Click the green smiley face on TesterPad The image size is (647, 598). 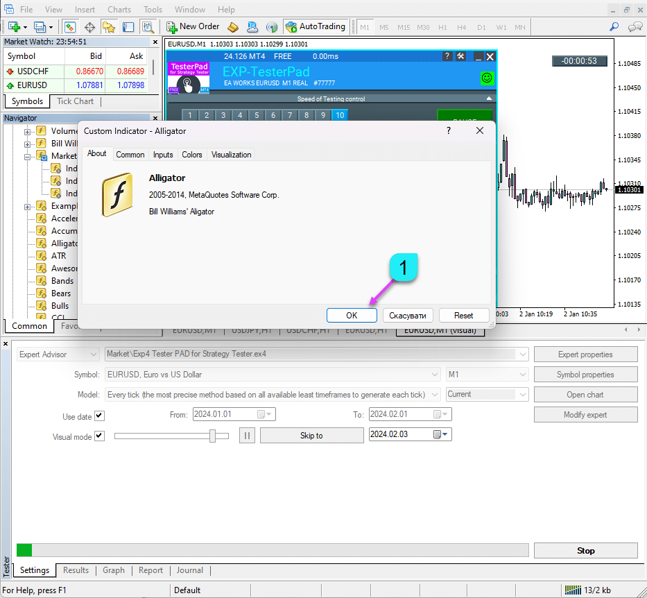(x=487, y=78)
